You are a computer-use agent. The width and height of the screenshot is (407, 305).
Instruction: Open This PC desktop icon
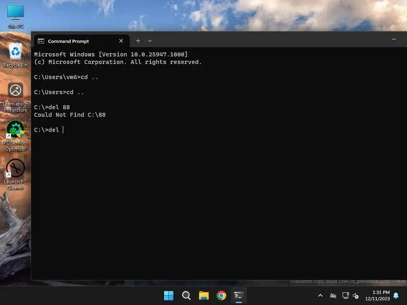(x=16, y=16)
